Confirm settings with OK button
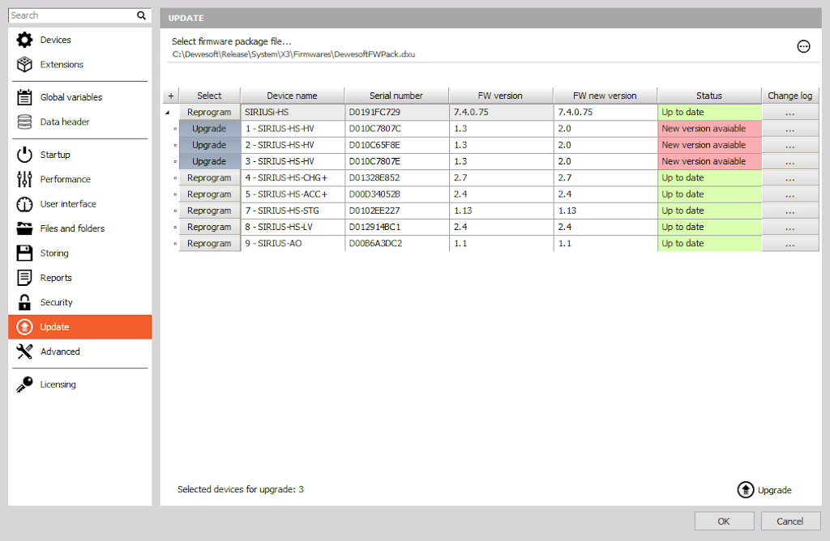Screen dimensions: 830x541 [724, 522]
